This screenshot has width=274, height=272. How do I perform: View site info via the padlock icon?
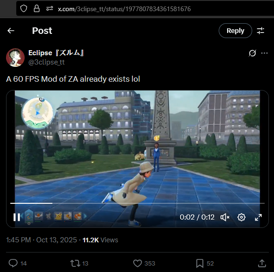[x=37, y=8]
